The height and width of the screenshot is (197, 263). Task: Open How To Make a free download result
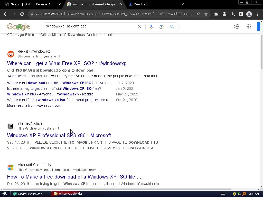click(74, 177)
